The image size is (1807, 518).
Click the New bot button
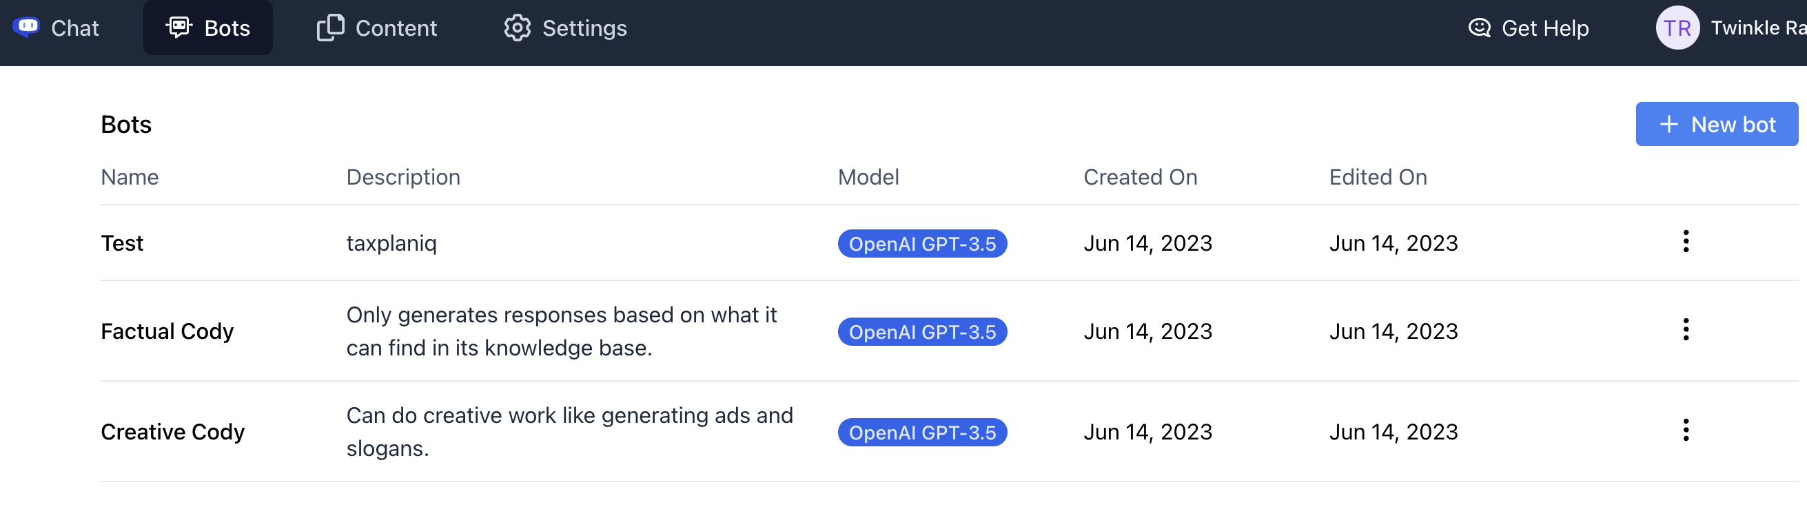point(1717,124)
